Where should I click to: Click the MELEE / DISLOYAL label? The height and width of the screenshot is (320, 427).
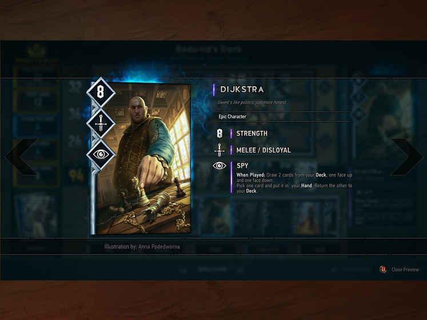pos(264,150)
